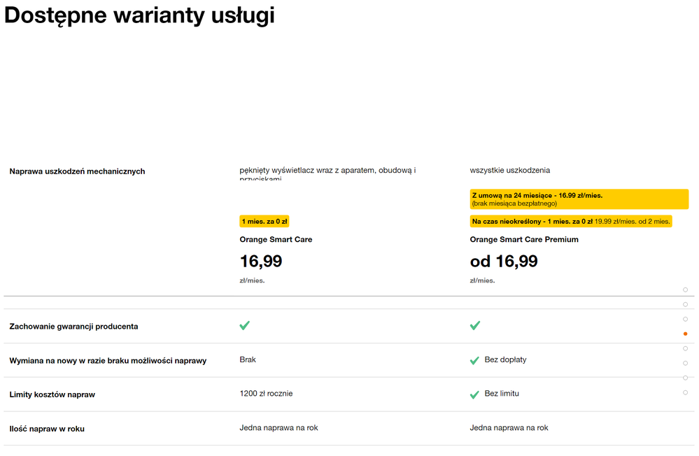Click the '1200 zł rocznie' limit value
Image resolution: width=699 pixels, height=456 pixels.
[266, 394]
